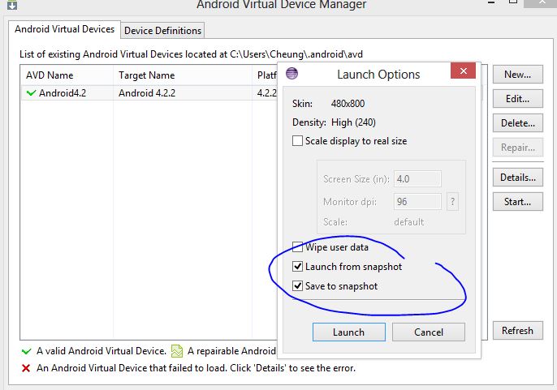The image size is (557, 390).
Task: Click the disabled Repair... button
Action: (x=517, y=148)
